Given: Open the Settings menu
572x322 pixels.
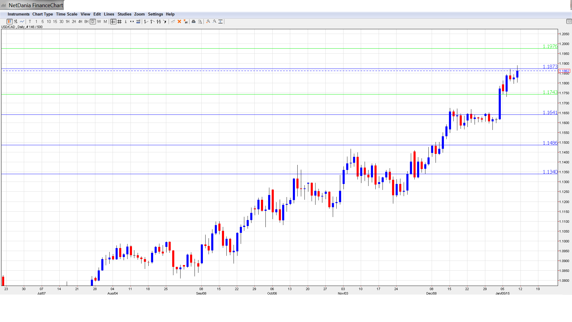Looking at the screenshot, I should (x=155, y=14).
